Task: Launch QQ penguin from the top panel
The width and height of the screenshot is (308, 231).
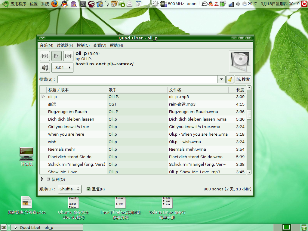Action: point(64,4)
